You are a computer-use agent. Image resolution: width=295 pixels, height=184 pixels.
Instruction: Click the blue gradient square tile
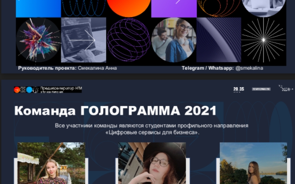coord(38,9)
